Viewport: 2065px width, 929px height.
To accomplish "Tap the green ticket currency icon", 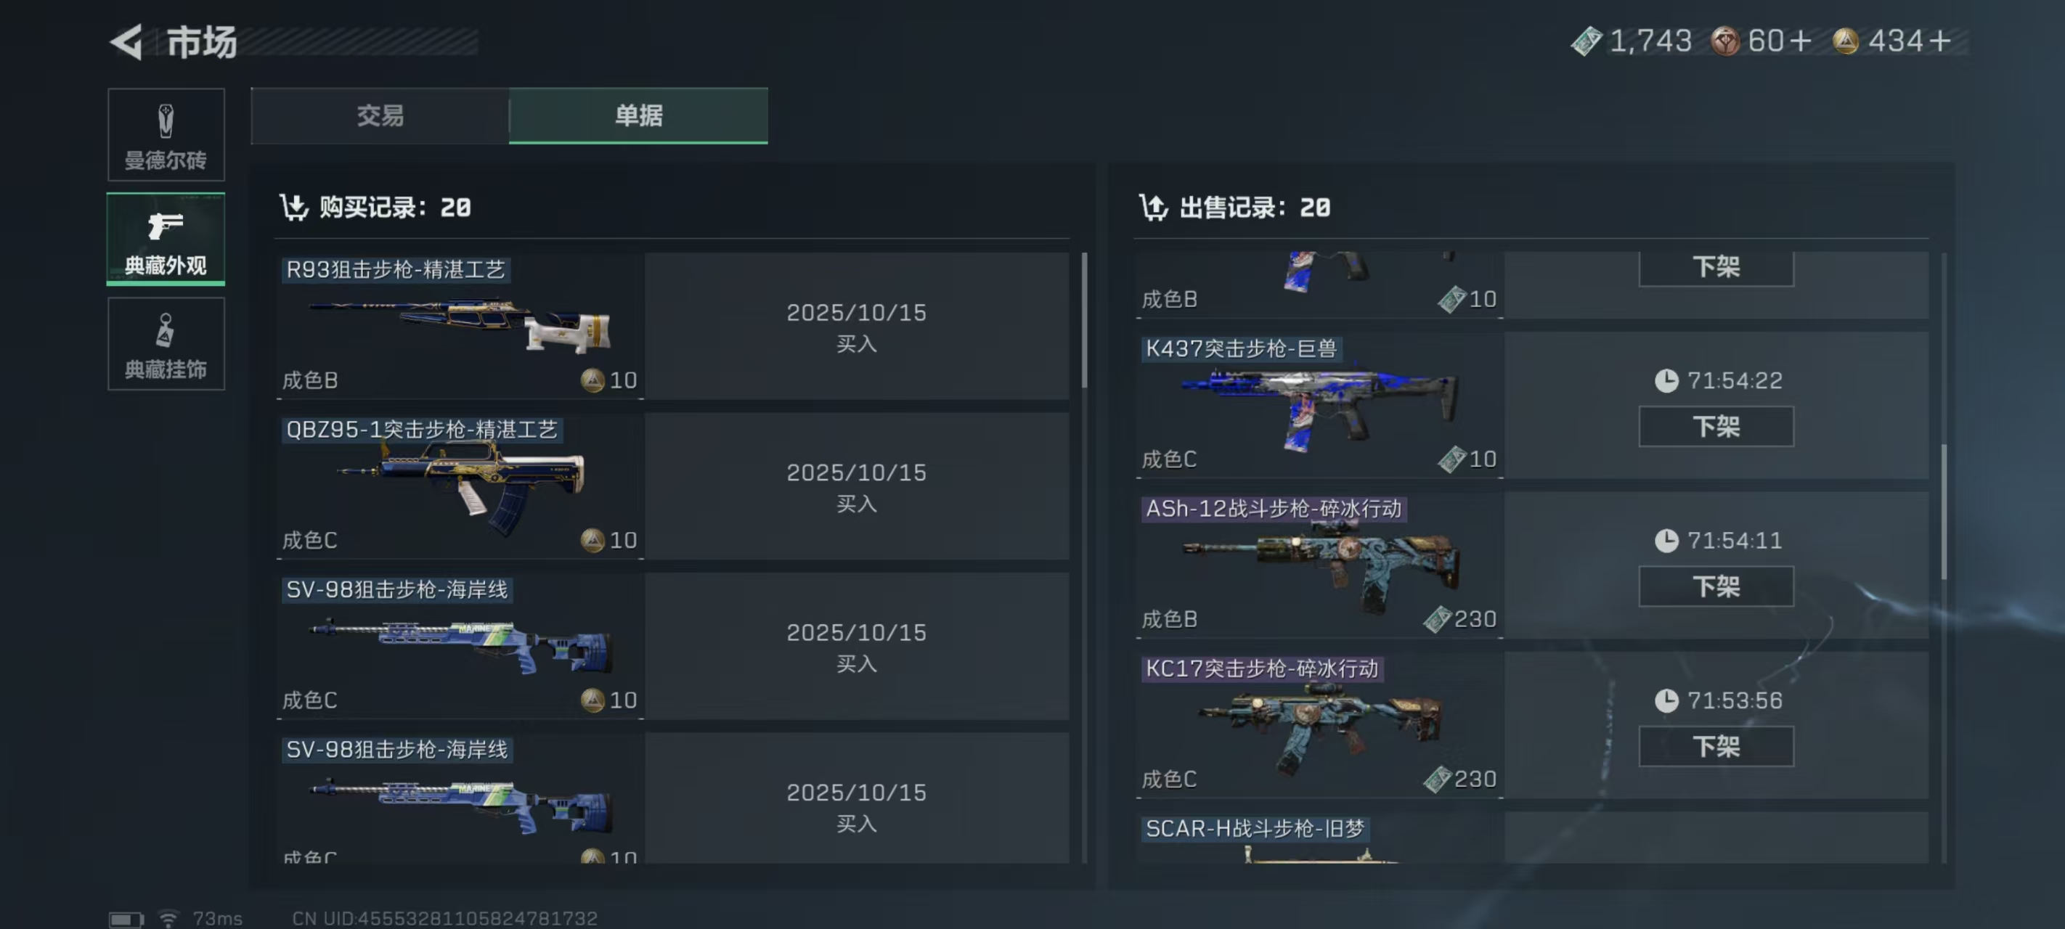I will (x=1586, y=41).
